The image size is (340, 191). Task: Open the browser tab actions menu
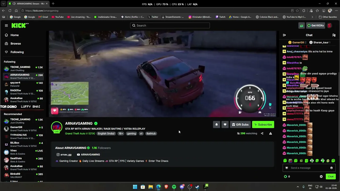coord(3,4)
